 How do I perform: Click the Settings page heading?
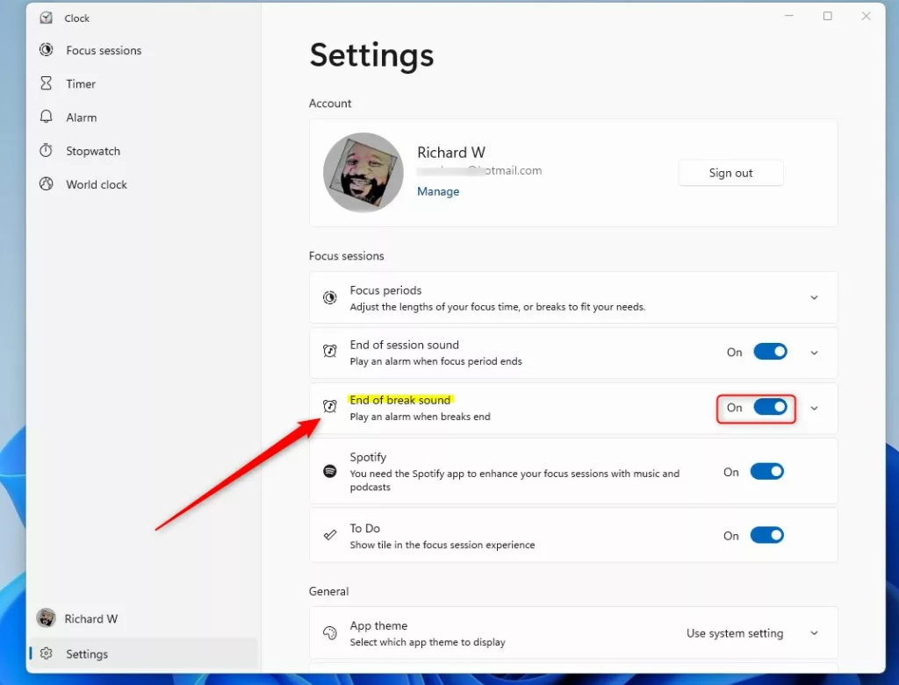(371, 55)
